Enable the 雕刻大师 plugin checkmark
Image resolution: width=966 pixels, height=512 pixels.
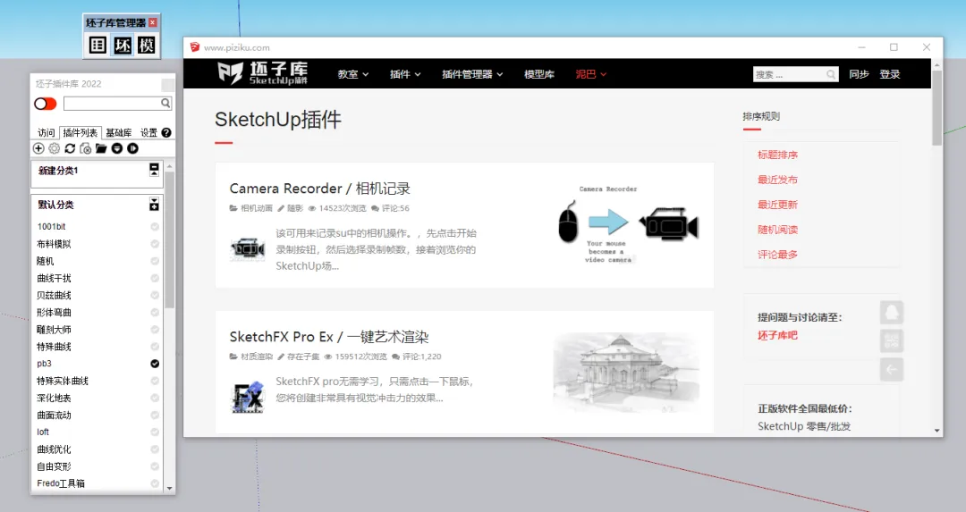(155, 329)
